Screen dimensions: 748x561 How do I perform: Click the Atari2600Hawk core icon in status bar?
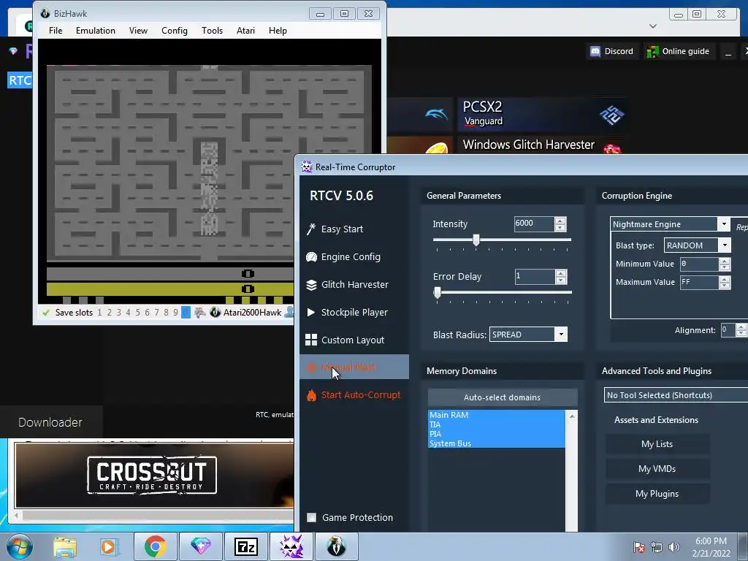pos(215,313)
